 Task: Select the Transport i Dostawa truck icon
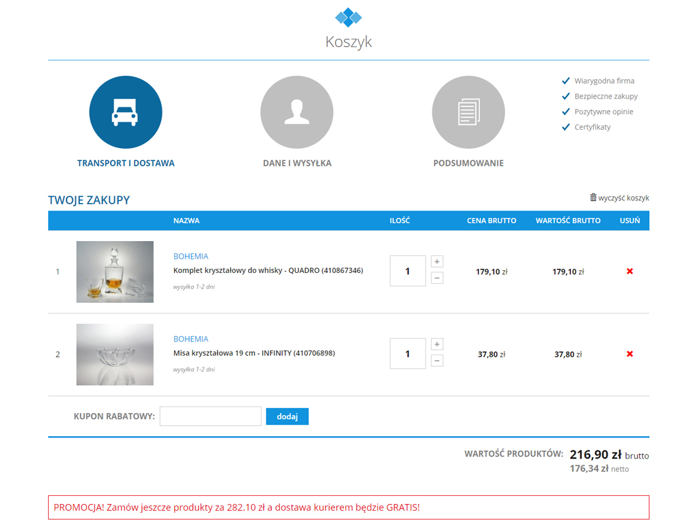tap(125, 112)
